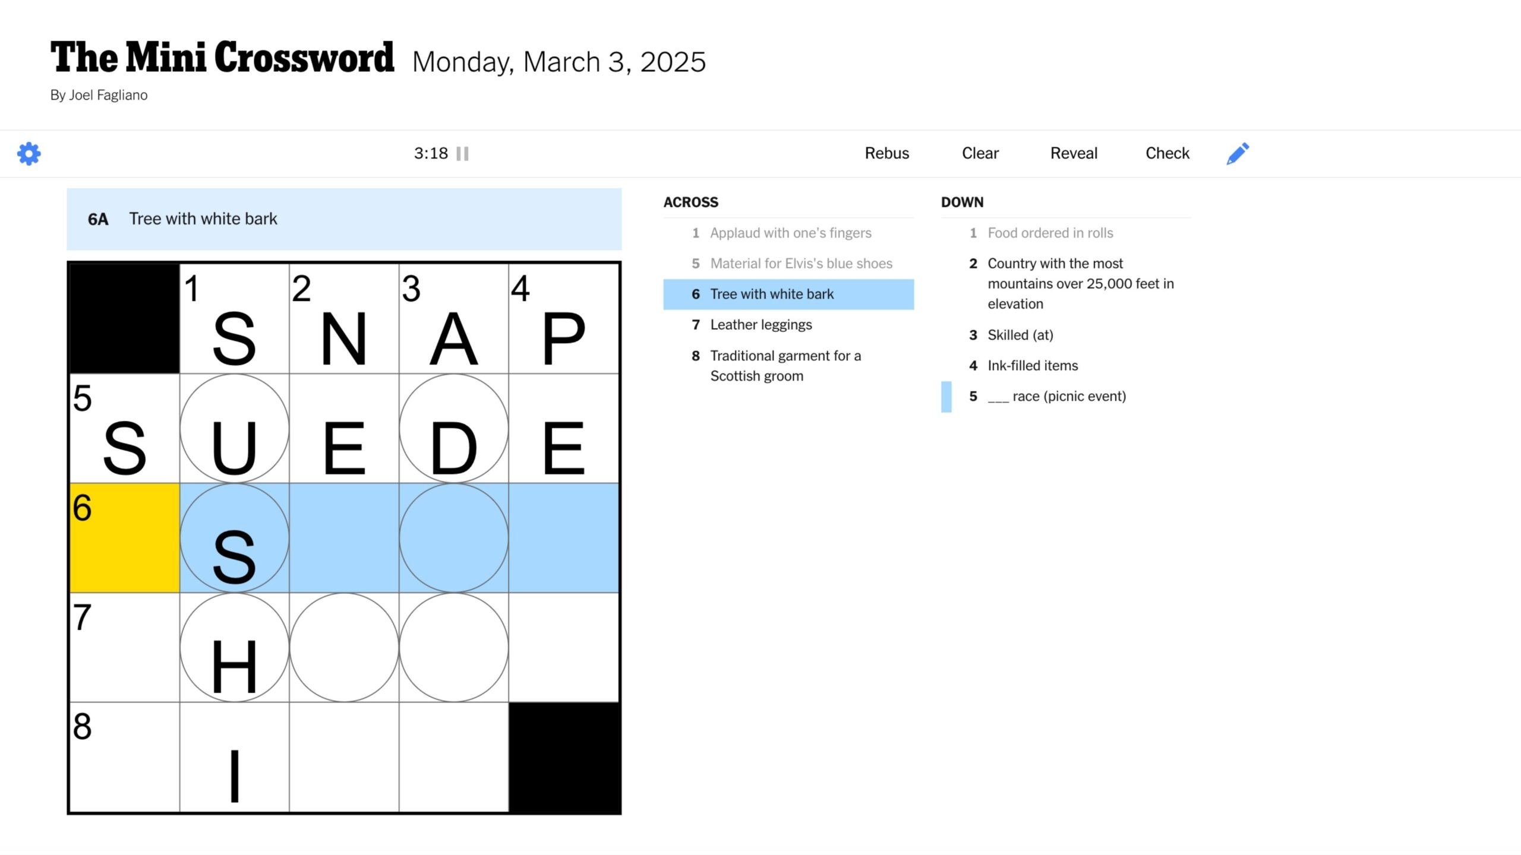Select clue 2 Down about mountainous country
Image resolution: width=1521 pixels, height=855 pixels.
point(1080,284)
